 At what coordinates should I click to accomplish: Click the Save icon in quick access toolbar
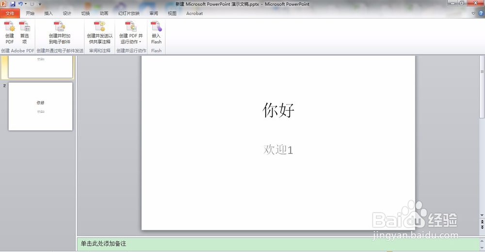pyautogui.click(x=13, y=4)
